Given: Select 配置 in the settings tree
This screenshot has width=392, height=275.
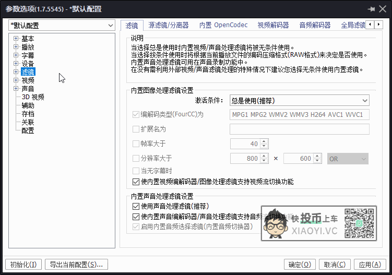Looking at the screenshot, I should [28, 130].
